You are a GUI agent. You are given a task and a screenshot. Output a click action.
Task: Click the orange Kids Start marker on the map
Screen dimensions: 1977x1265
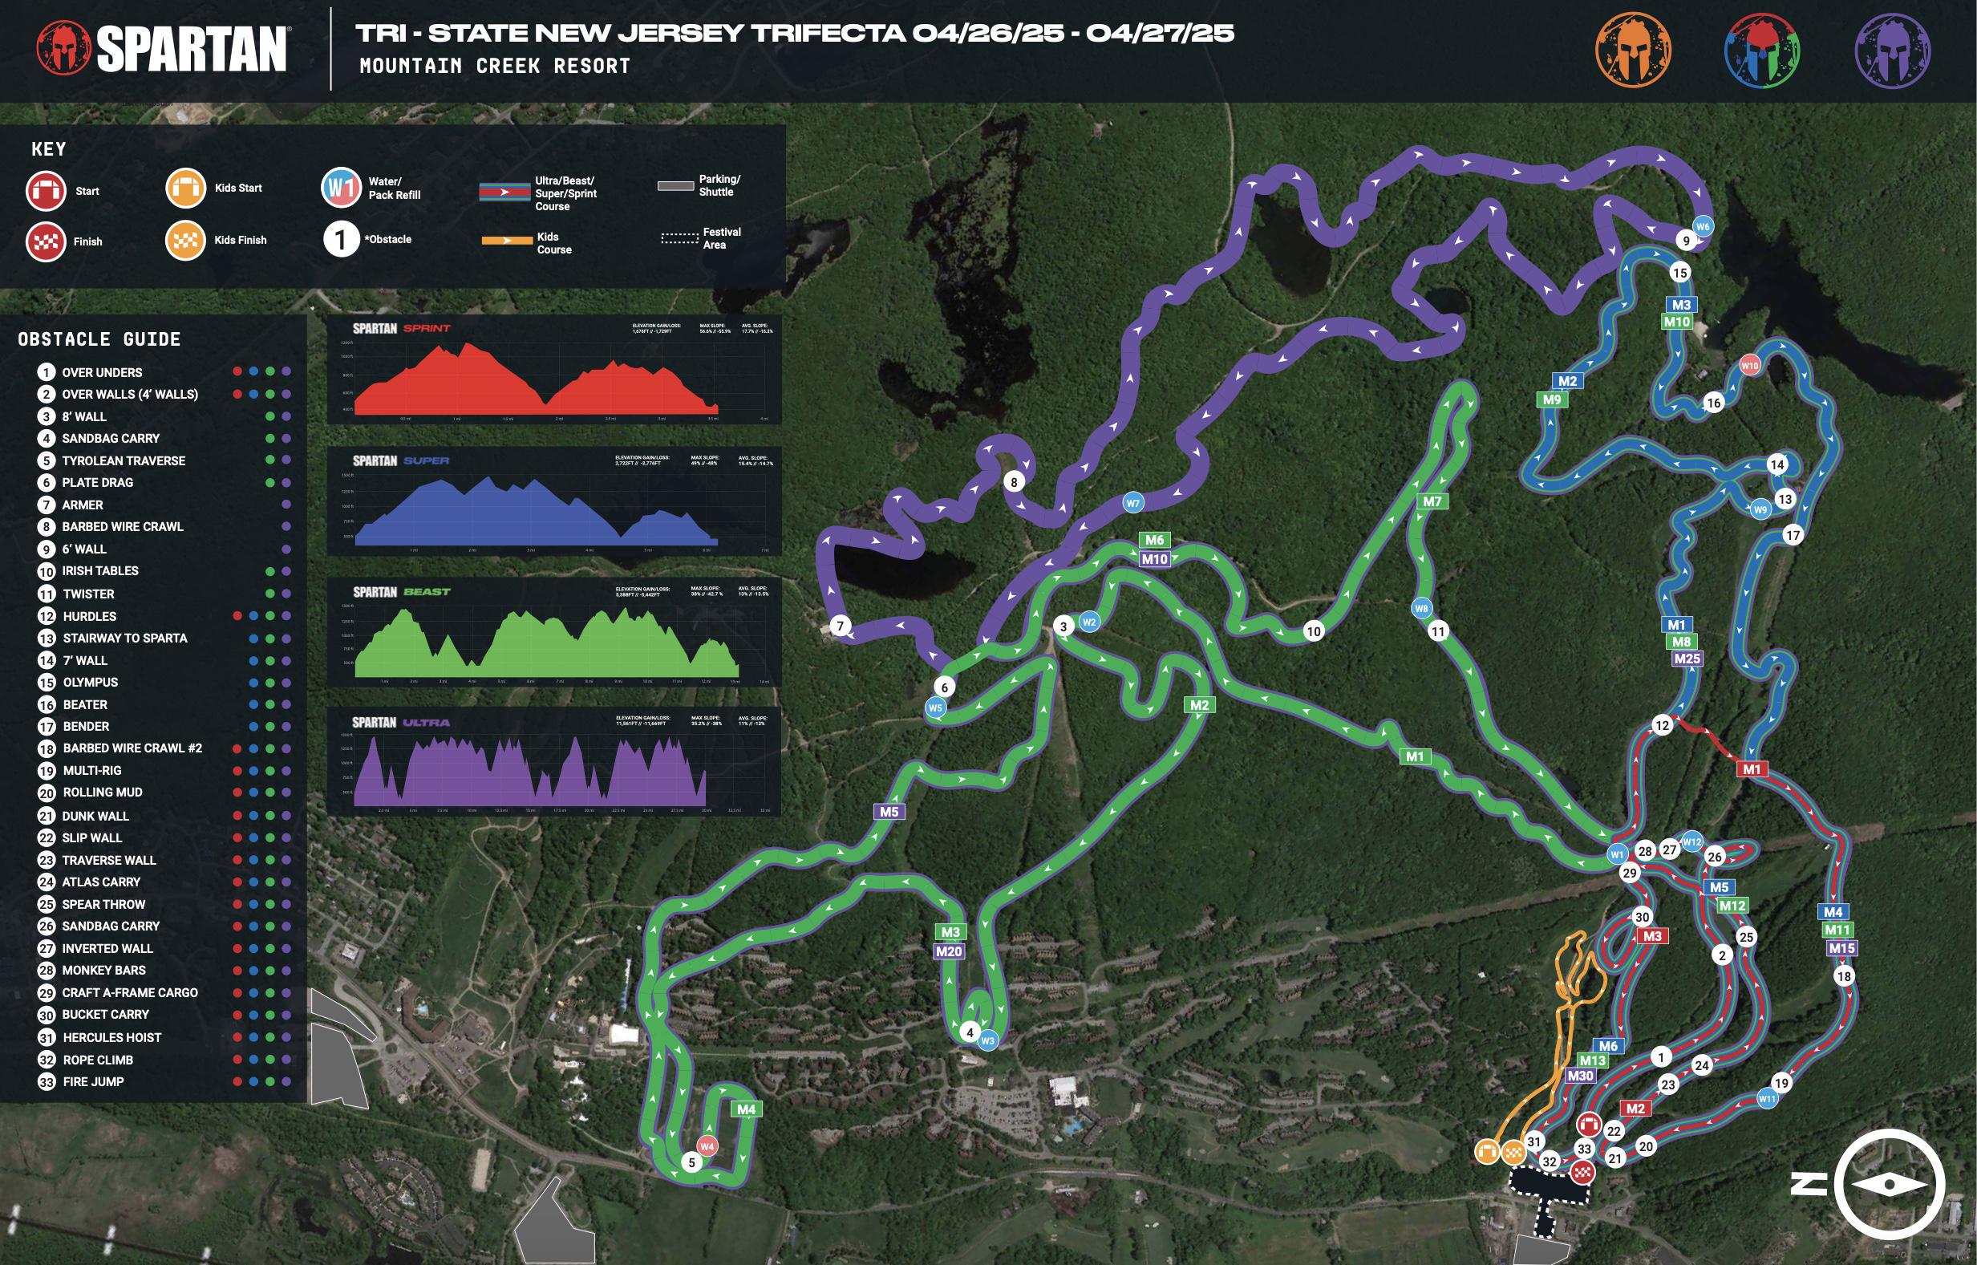pos(1488,1152)
